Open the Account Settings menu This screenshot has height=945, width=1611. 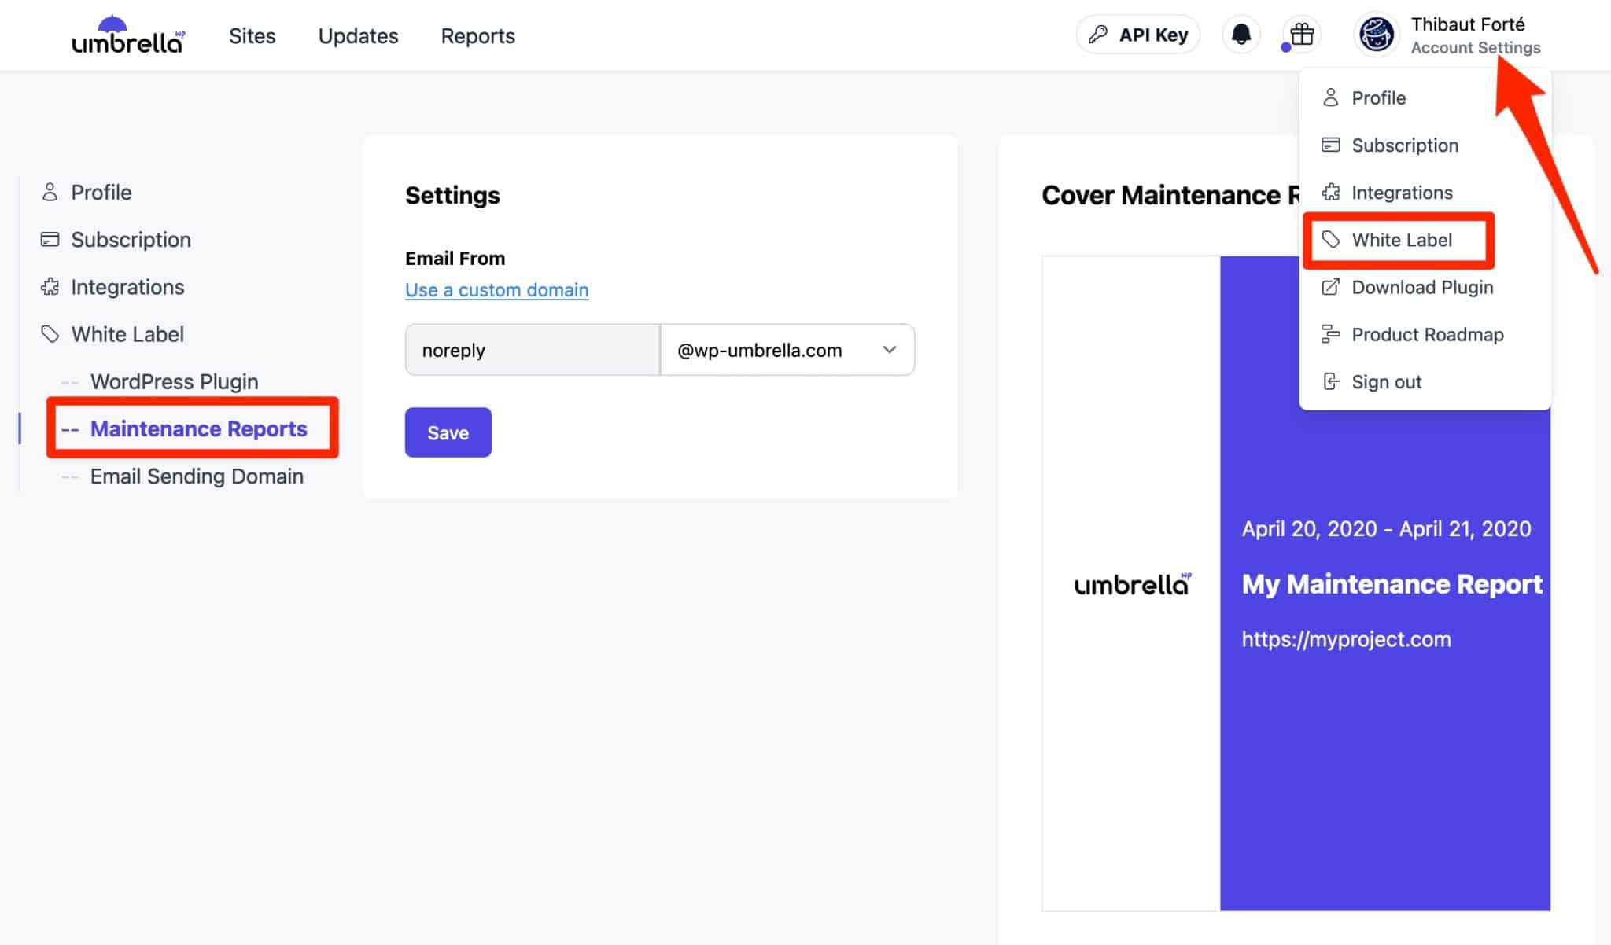click(x=1476, y=47)
